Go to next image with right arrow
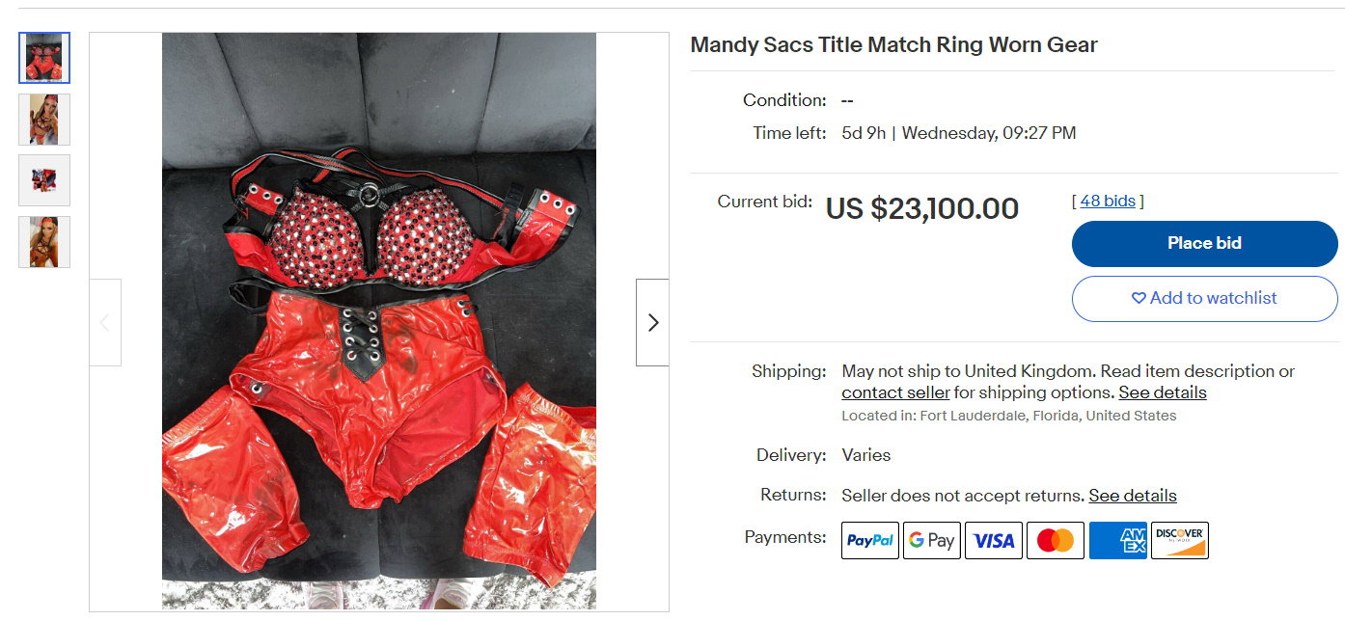The height and width of the screenshot is (621, 1345). (652, 322)
